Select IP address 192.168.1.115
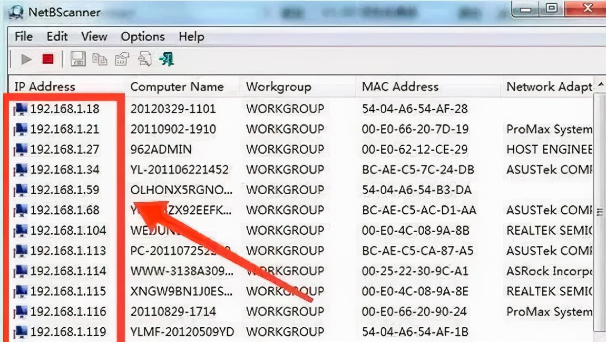The image size is (606, 342). [x=68, y=291]
